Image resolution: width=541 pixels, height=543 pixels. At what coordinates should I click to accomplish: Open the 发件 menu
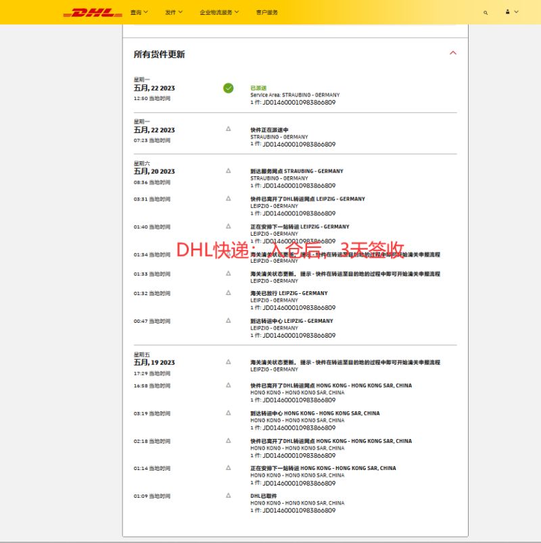click(174, 12)
